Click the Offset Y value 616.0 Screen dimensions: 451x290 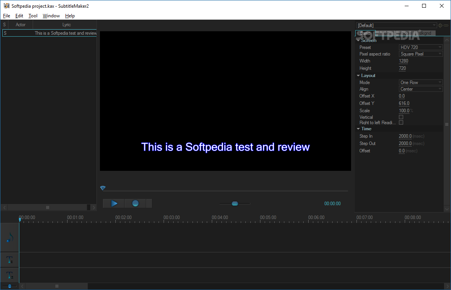click(404, 103)
